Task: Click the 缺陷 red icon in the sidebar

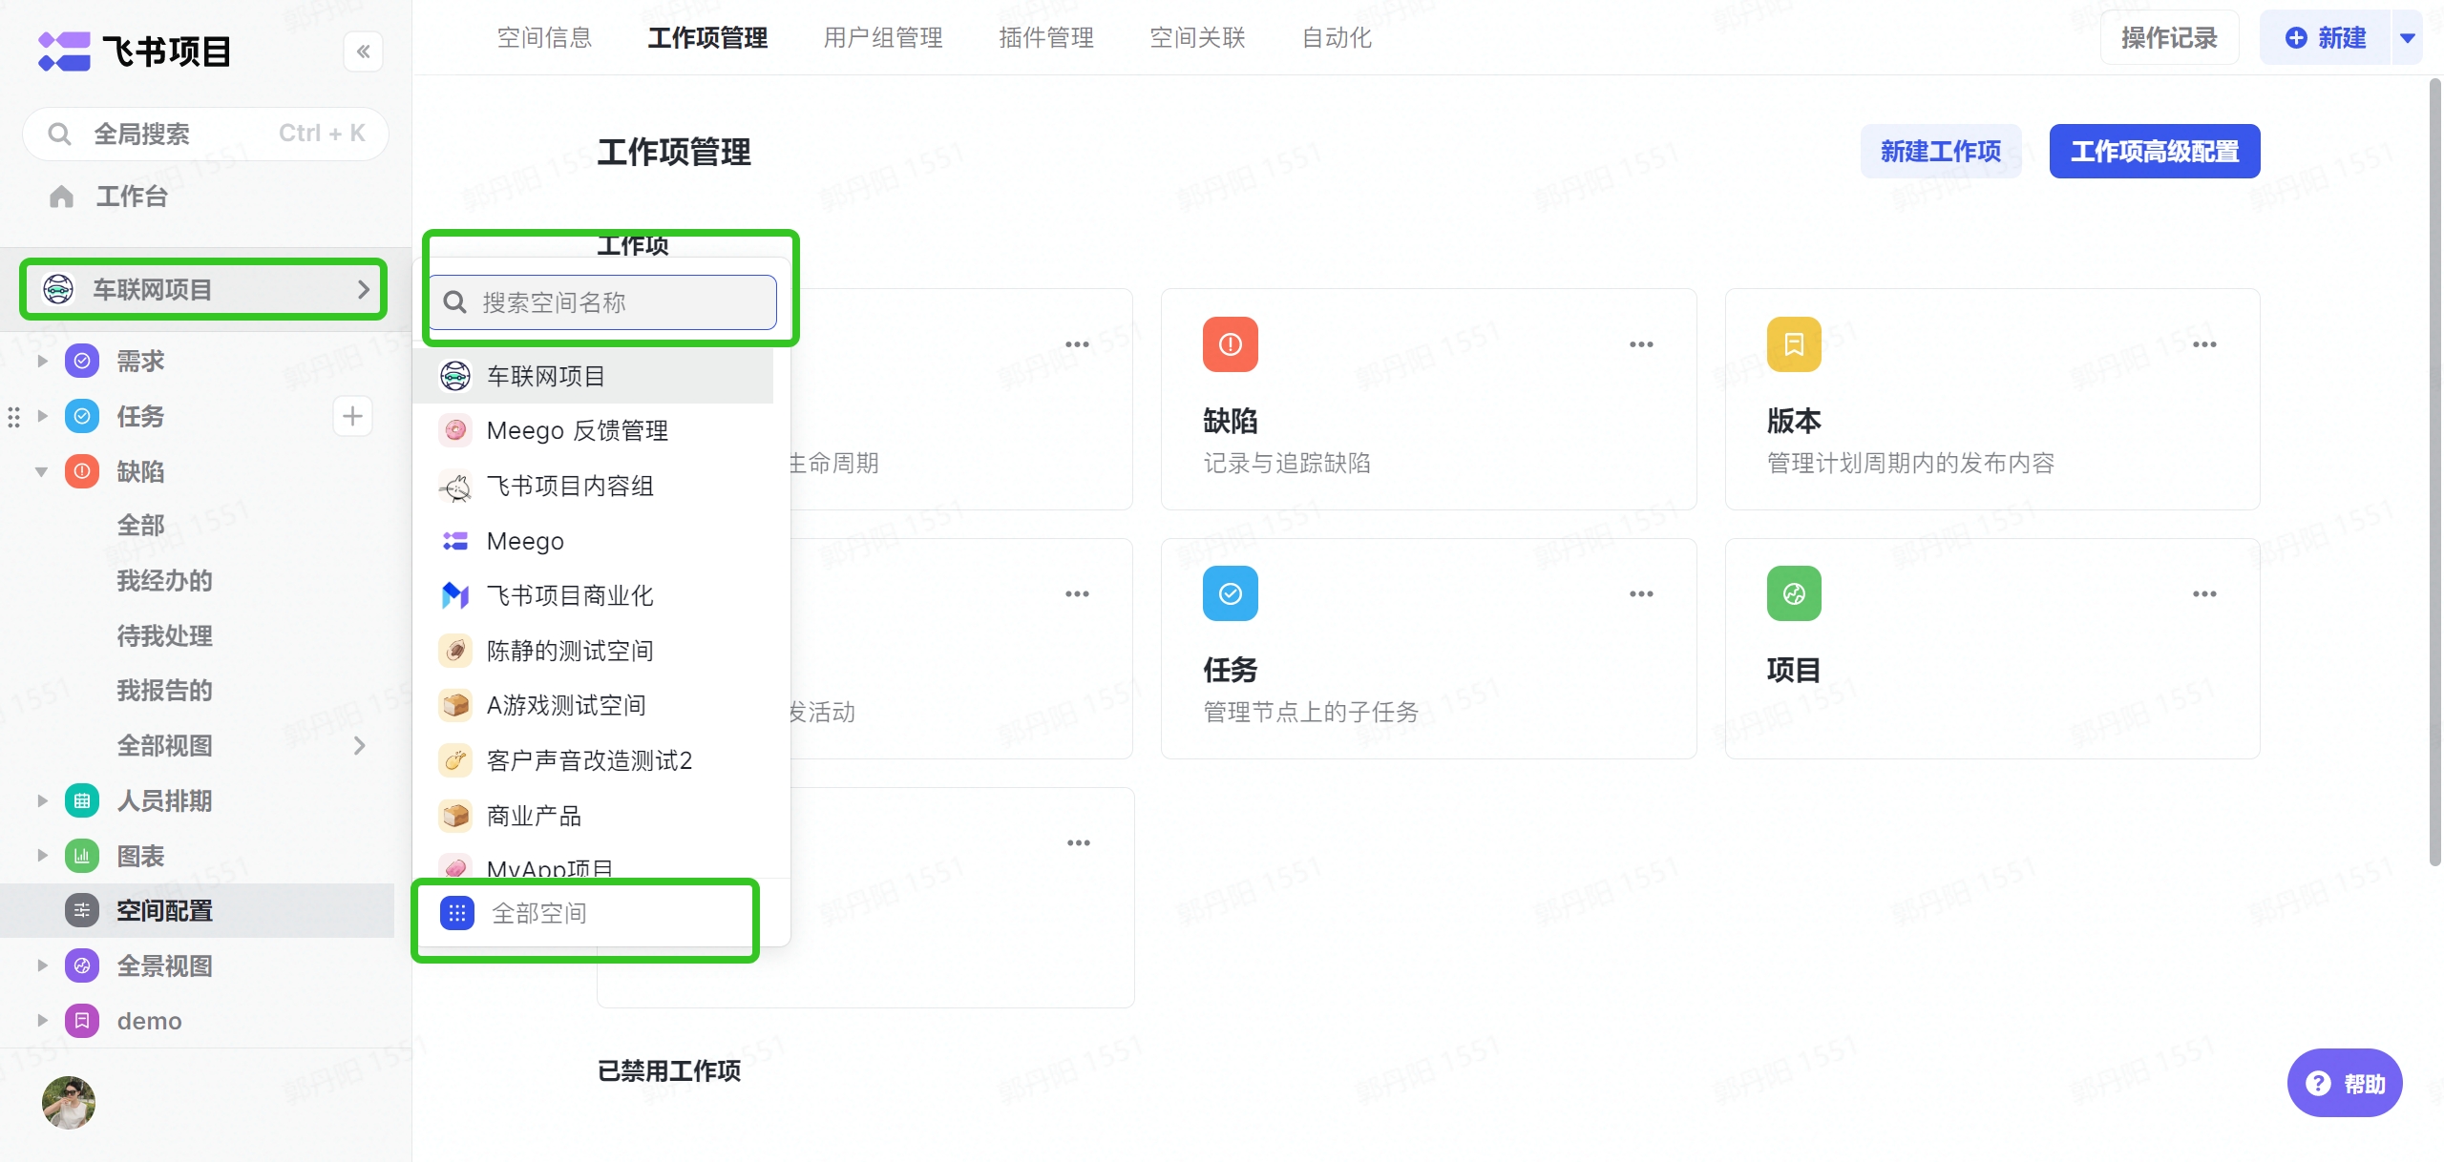Action: point(82,471)
